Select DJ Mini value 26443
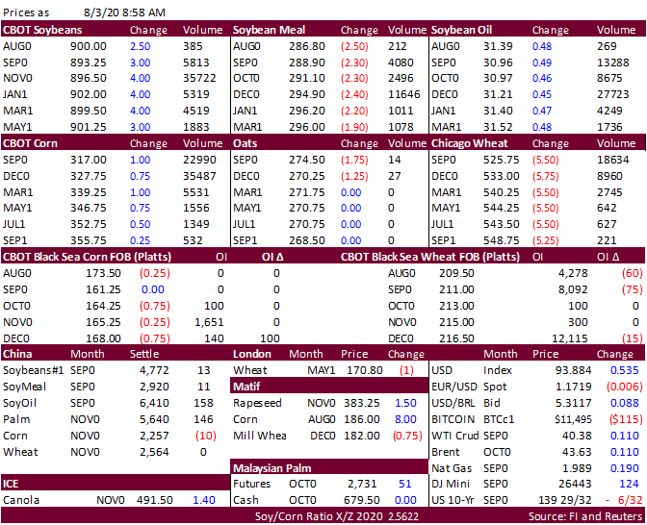 [x=575, y=484]
